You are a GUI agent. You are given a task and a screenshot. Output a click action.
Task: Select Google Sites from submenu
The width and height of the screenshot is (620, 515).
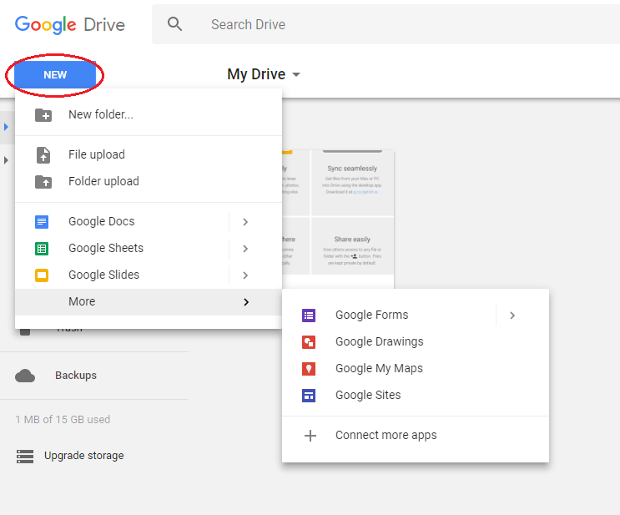pos(416,395)
